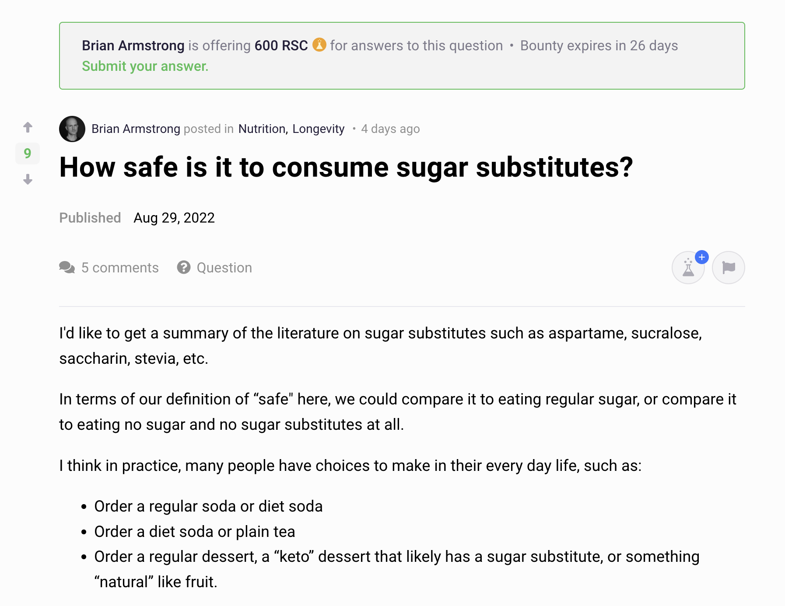Click the comments speech bubble icon

[67, 267]
